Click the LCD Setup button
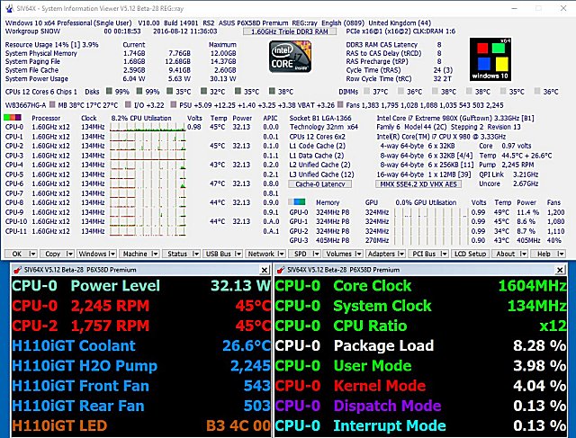Image resolution: width=576 pixels, height=438 pixels. [x=470, y=254]
